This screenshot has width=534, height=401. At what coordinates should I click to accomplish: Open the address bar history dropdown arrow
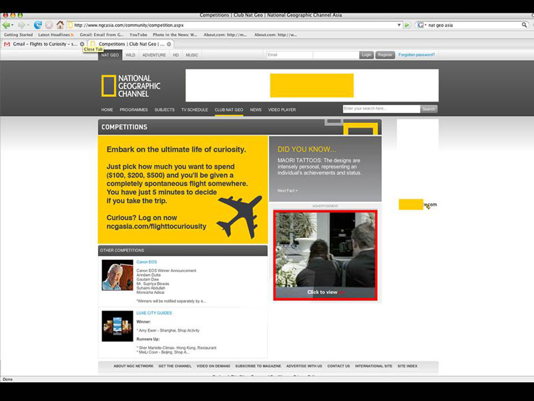398,25
